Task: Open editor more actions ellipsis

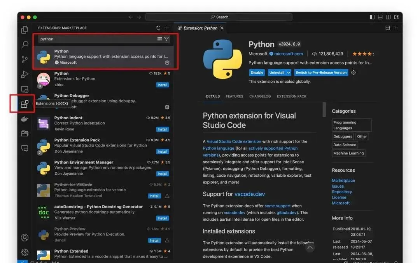Action: pyautogui.click(x=395, y=28)
